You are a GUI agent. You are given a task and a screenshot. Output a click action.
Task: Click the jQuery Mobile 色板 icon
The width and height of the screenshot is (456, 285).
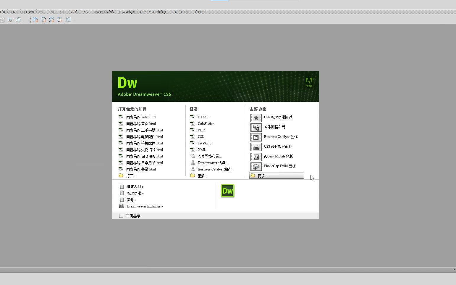(x=256, y=157)
